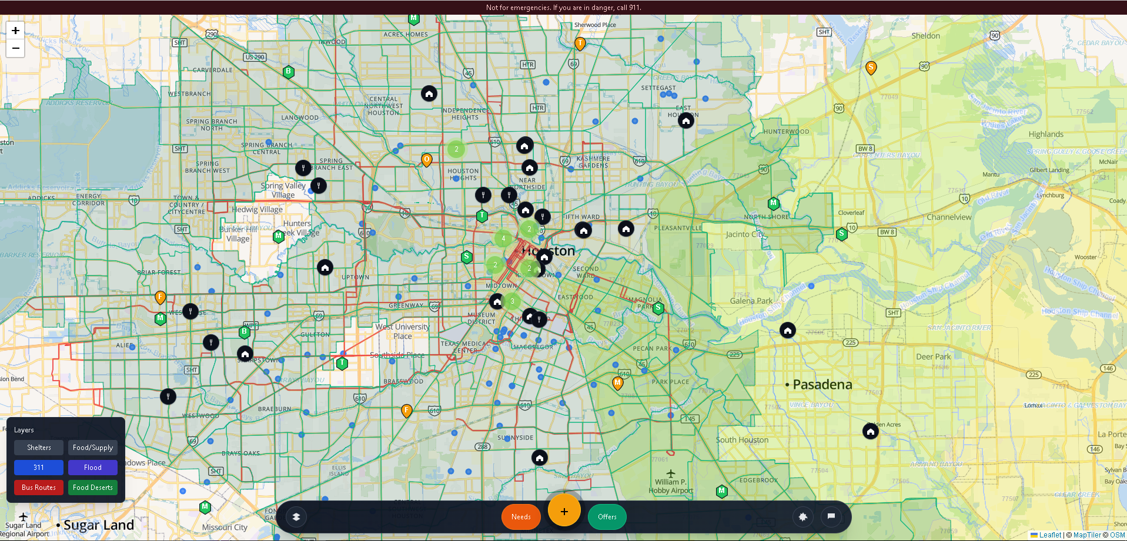
Task: Select the green S hexagon at Magnolia Park
Action: (658, 308)
